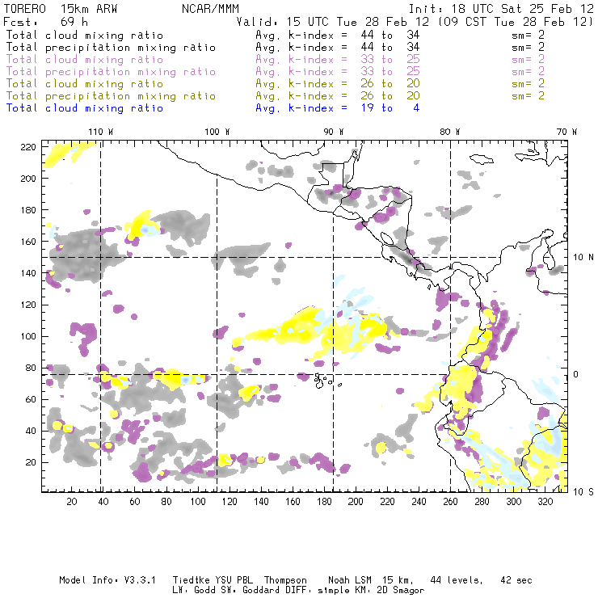This screenshot has width=598, height=598.
Task: Click x-axis tick label "180"
Action: point(324,502)
